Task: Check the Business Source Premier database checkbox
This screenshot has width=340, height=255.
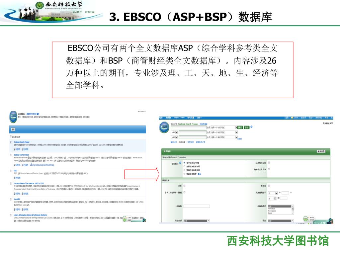Action: [x=11, y=155]
